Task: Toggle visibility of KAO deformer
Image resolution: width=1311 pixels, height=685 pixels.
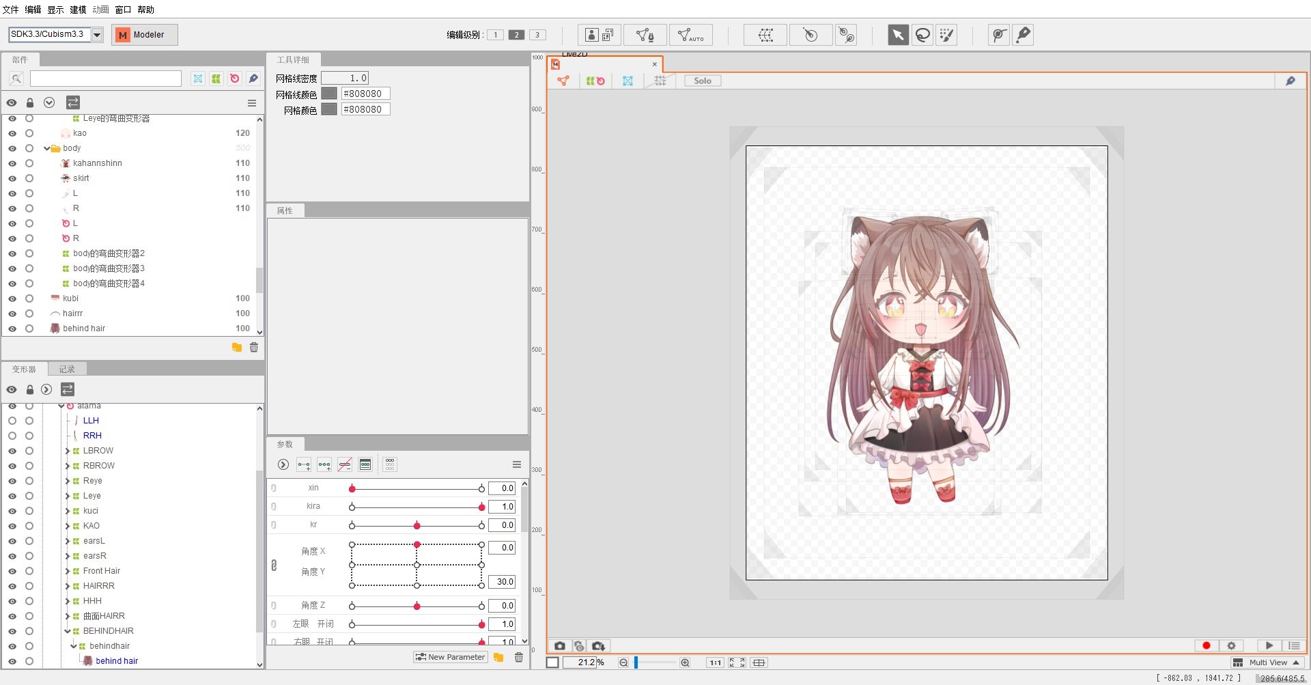Action: (x=12, y=527)
